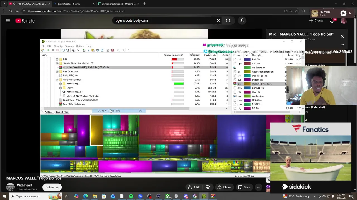Open a new browser tab
Viewport: 357px width, 200px height.
coord(144,4)
